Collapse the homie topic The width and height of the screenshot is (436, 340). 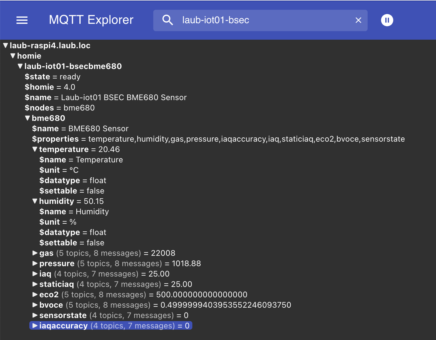13,56
